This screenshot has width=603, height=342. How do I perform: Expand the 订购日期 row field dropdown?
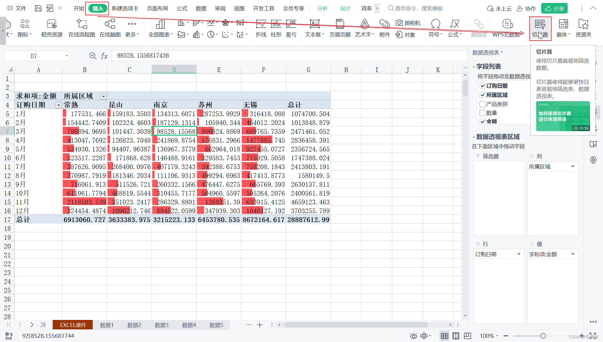(519, 254)
